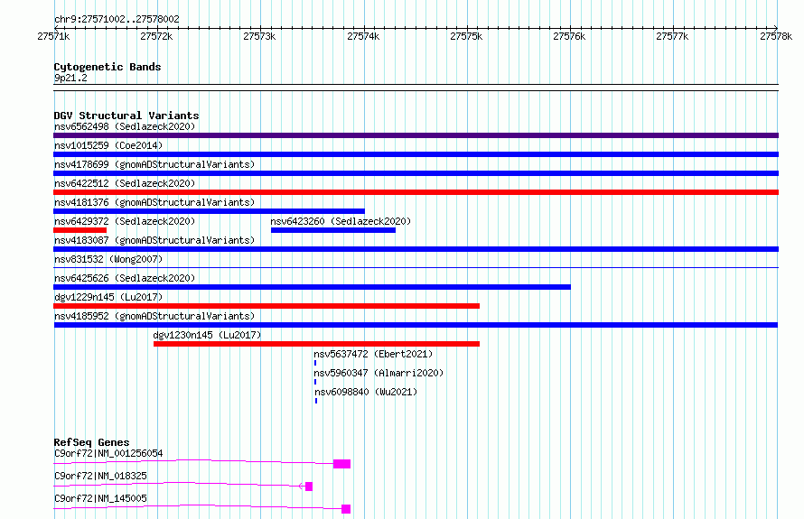Click the nsv6098840 (Wu2021) variant marker
The image size is (804, 519).
[316, 401]
